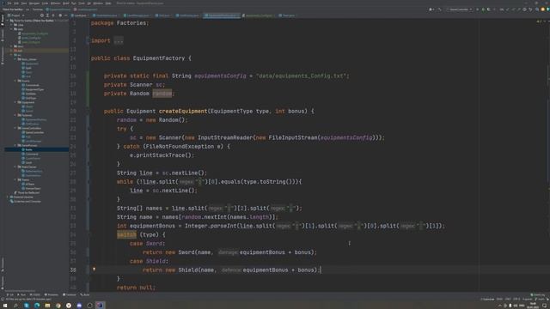Collapse the createEquipment method fold marker
The width and height of the screenshot is (550, 309).
coord(88,111)
